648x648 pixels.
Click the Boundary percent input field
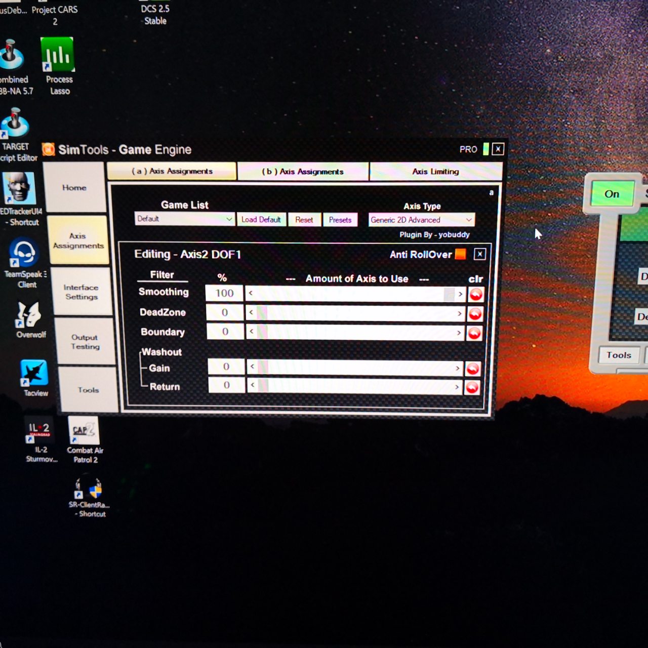click(225, 332)
